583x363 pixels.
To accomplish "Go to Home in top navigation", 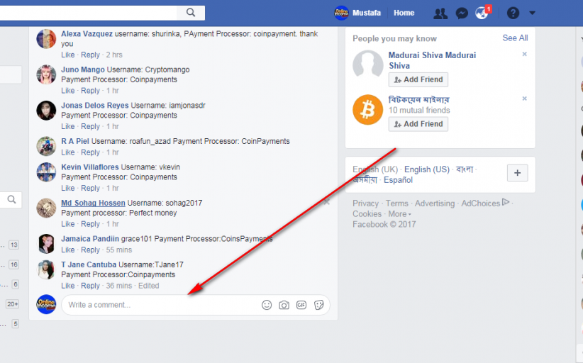I will pos(404,13).
